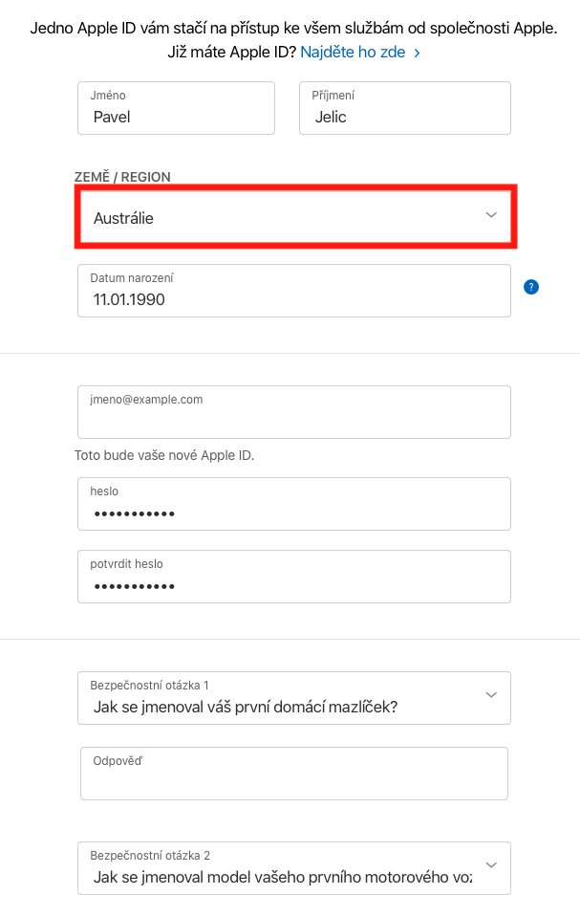Screen dimensions: 580x917
Task: Click the Odpověď answer field
Action: pyautogui.click(x=293, y=774)
